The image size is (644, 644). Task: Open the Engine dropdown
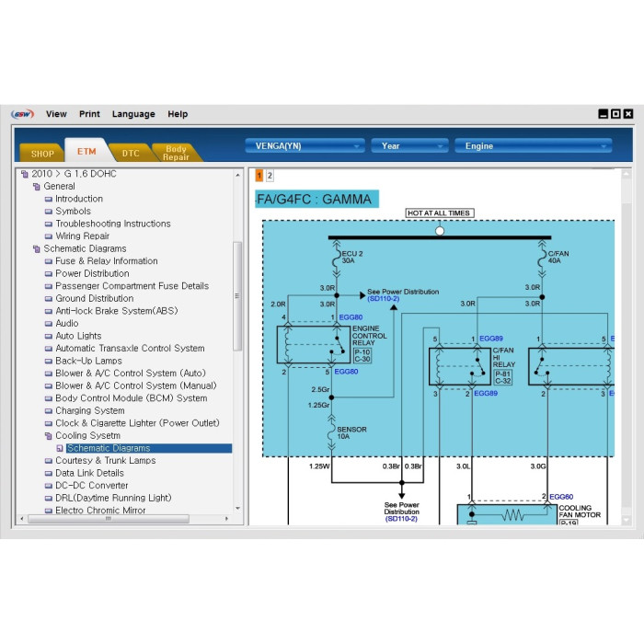[x=533, y=145]
